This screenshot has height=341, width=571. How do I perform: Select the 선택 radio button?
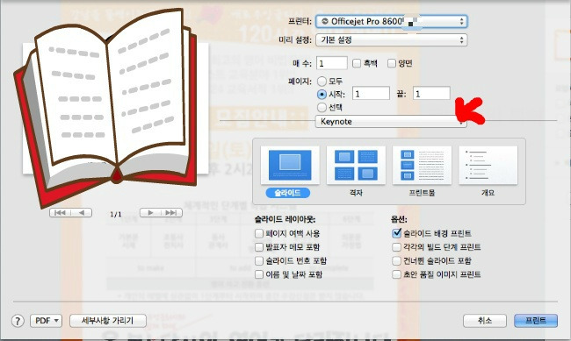tap(322, 107)
